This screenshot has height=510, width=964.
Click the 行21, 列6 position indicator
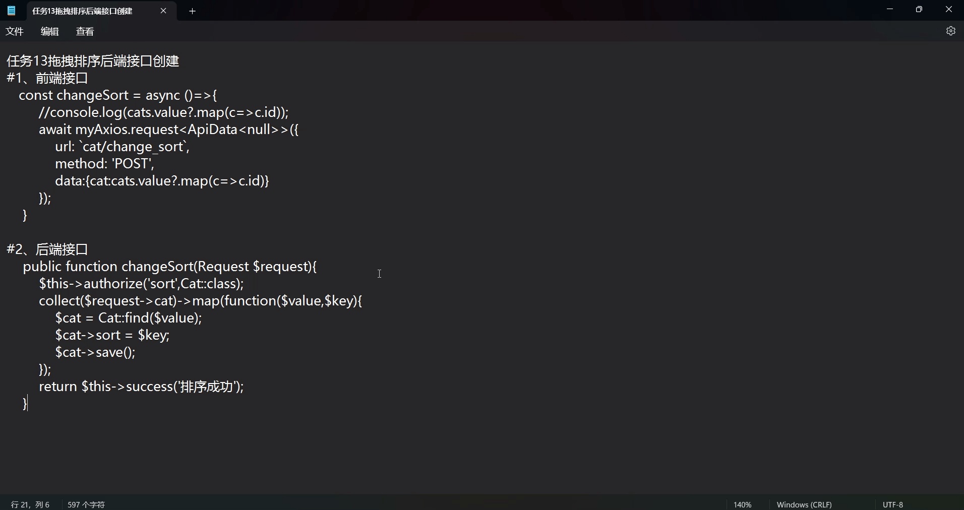[29, 504]
